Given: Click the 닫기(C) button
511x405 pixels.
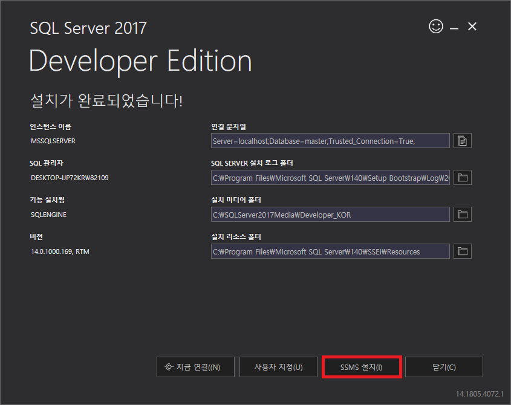Looking at the screenshot, I should point(444,367).
